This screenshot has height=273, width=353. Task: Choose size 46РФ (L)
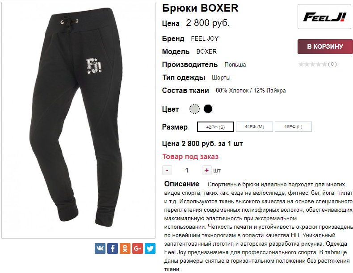point(293,127)
